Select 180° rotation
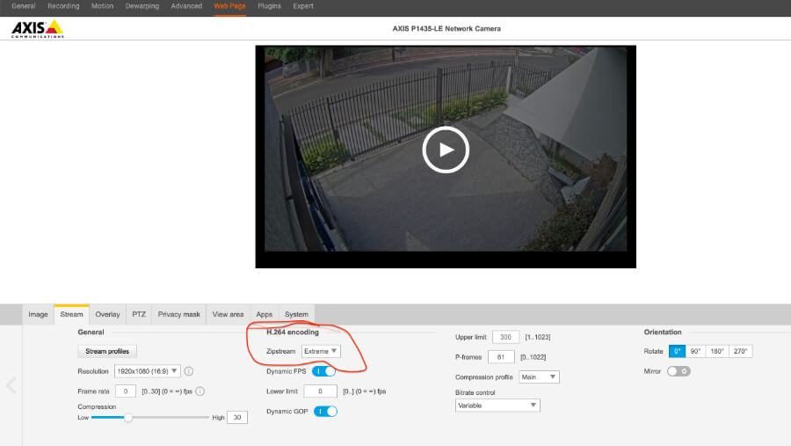The width and height of the screenshot is (791, 446). click(x=717, y=351)
